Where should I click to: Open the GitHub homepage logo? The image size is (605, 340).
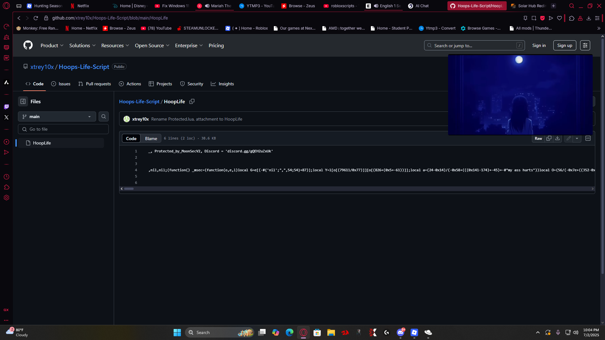(x=28, y=45)
